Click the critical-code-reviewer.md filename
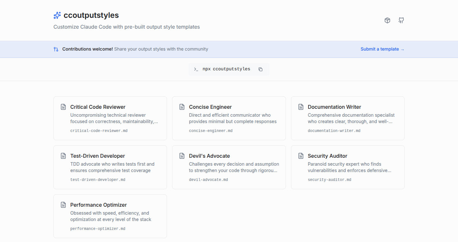The width and height of the screenshot is (458, 242). (x=99, y=131)
